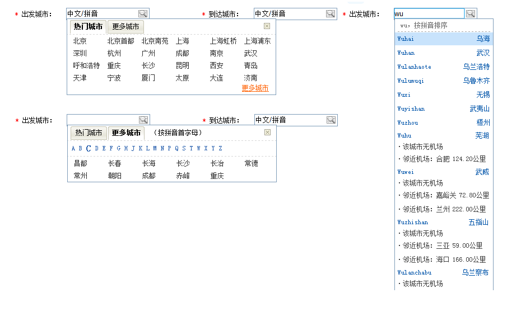The height and width of the screenshot is (312, 507).
Task: Click letter H in pinyin index
Action: pos(126,148)
